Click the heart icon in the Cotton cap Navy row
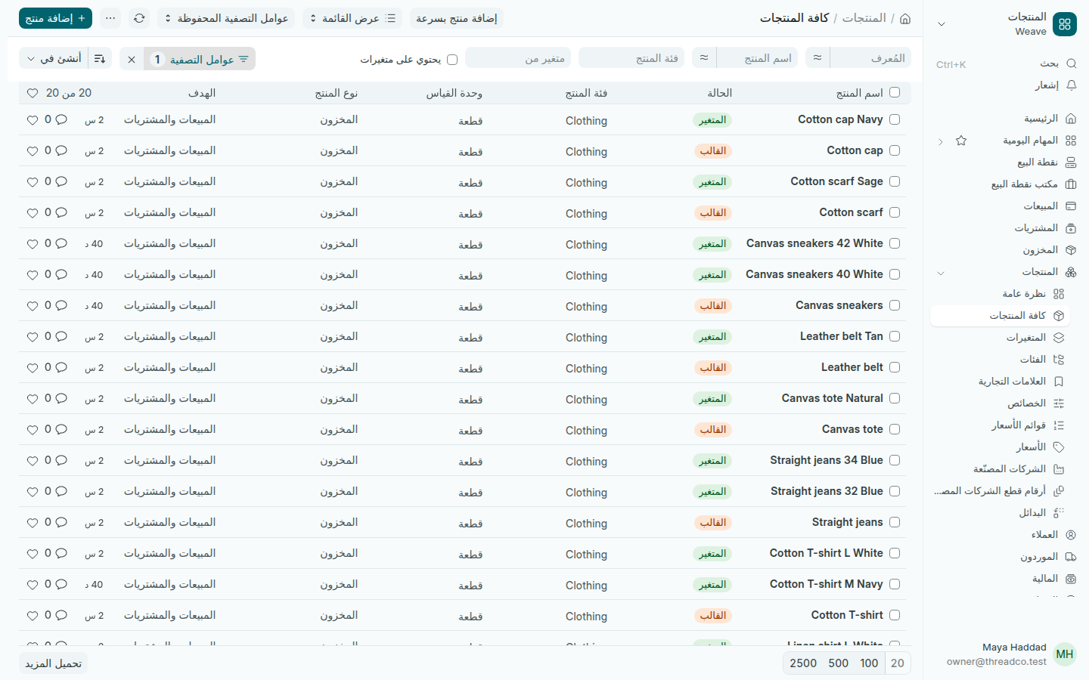Viewport: 1089px width, 680px height. coord(33,120)
